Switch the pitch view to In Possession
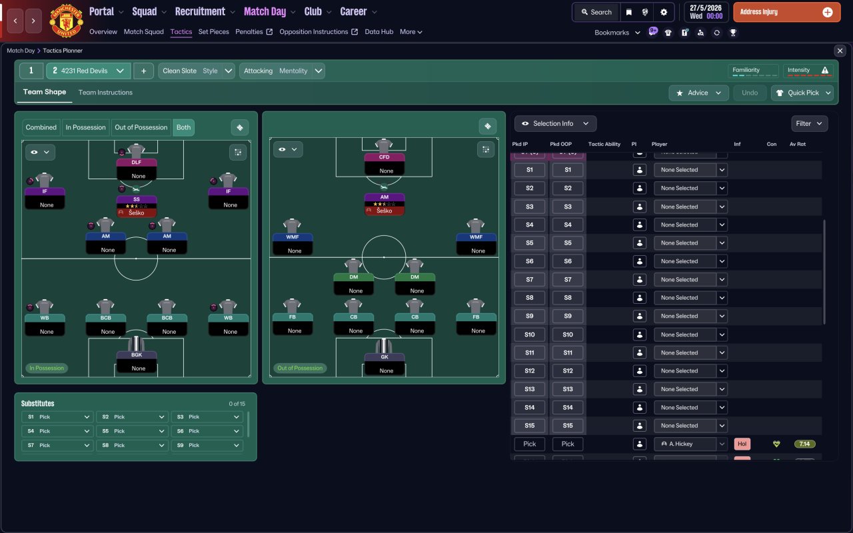The height and width of the screenshot is (533, 853). [x=85, y=127]
